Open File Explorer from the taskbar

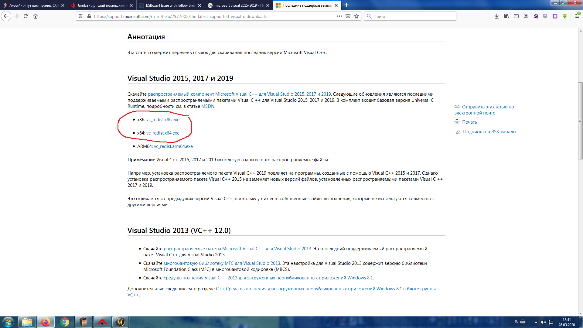coord(27,322)
